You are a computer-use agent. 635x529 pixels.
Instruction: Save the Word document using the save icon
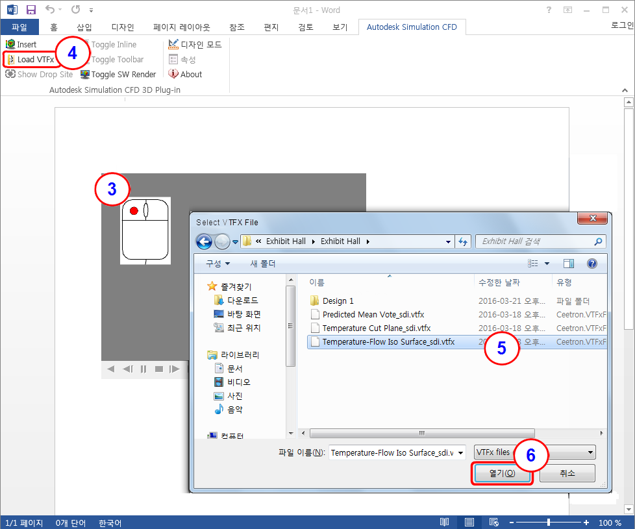[x=31, y=10]
